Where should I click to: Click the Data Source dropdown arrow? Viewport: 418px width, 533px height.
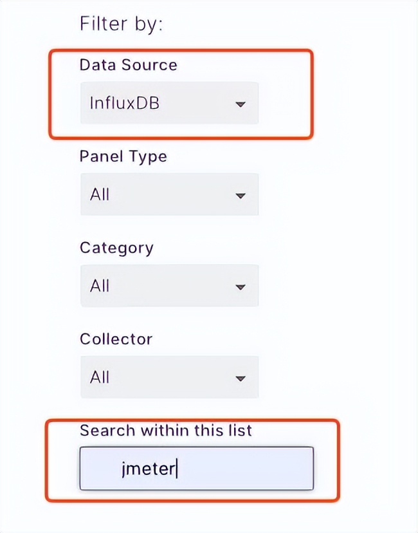point(241,104)
